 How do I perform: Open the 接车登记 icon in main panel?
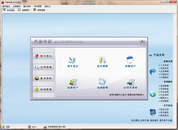point(73,60)
